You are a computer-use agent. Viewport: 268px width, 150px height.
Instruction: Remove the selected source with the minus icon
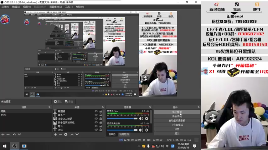[x=61, y=134]
